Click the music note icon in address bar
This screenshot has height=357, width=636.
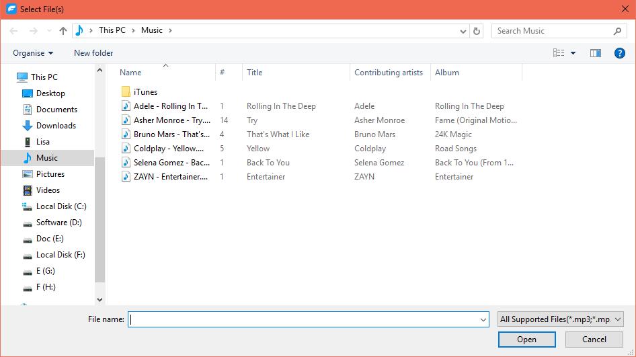79,30
